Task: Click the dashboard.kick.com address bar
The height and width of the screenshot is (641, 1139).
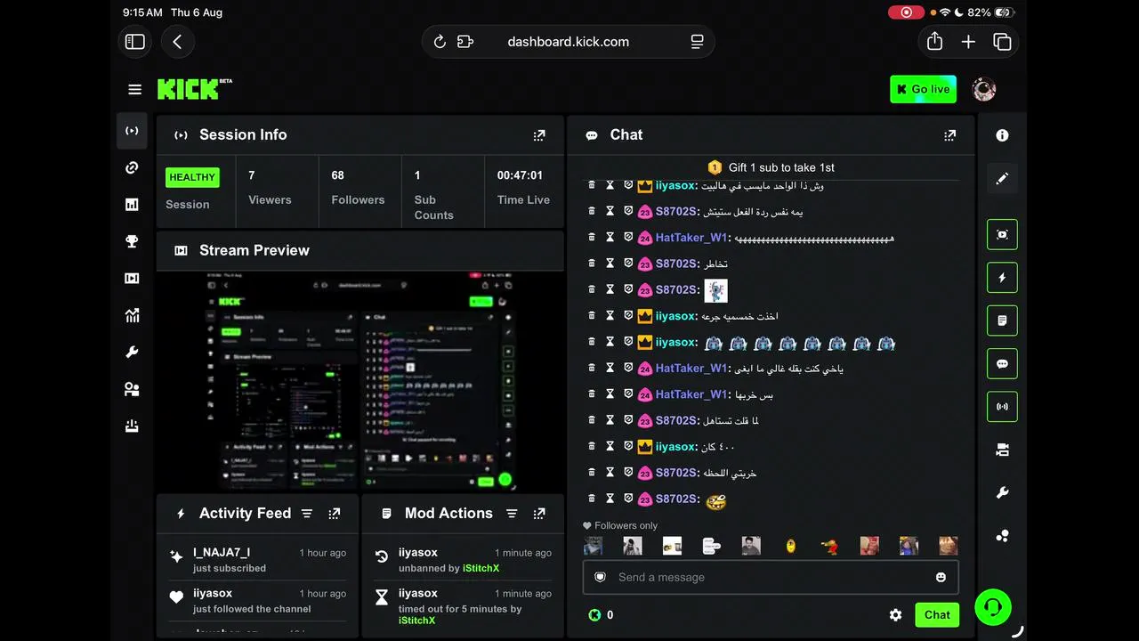Action: [x=568, y=42]
